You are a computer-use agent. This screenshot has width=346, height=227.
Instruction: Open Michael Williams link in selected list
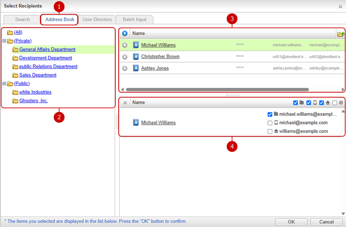coord(159,122)
